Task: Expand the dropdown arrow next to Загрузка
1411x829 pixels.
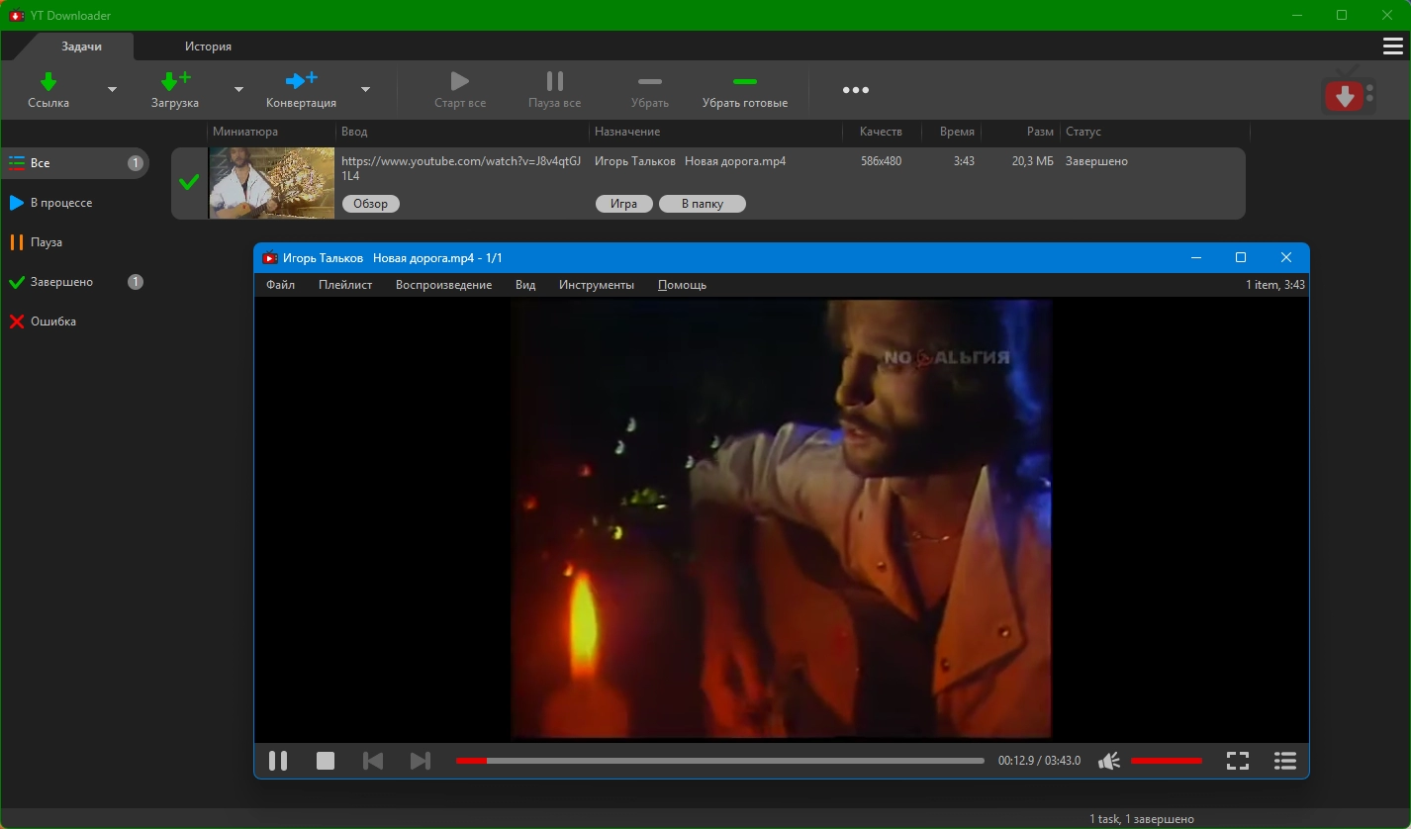Action: pyautogui.click(x=238, y=90)
